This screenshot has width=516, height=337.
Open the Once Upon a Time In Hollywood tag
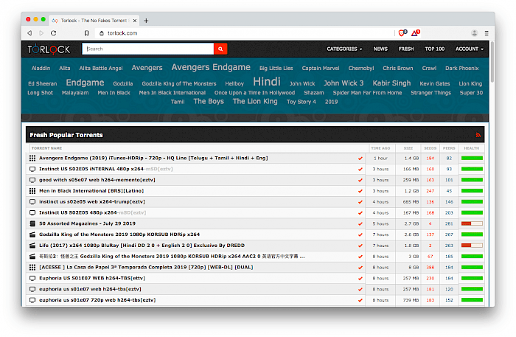pos(254,93)
